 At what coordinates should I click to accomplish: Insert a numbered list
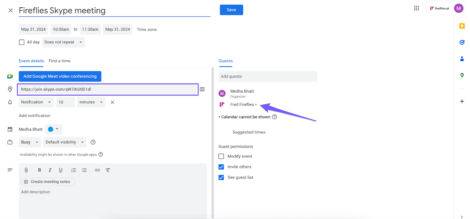[x=74, y=170]
